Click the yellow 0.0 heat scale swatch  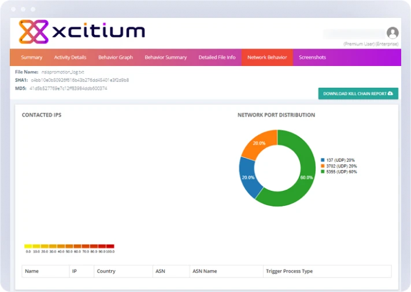(28, 246)
